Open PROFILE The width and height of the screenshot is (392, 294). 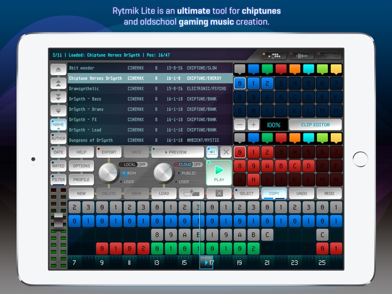click(x=81, y=179)
